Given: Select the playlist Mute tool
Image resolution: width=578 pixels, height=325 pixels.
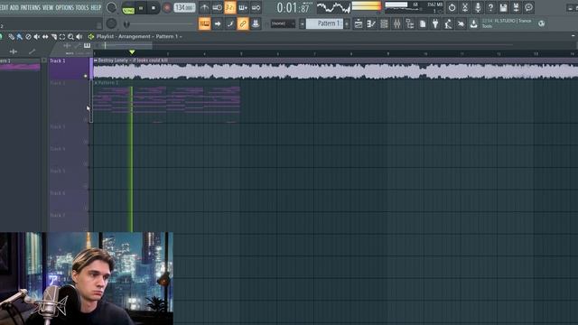Looking at the screenshot, I should click(37, 36).
